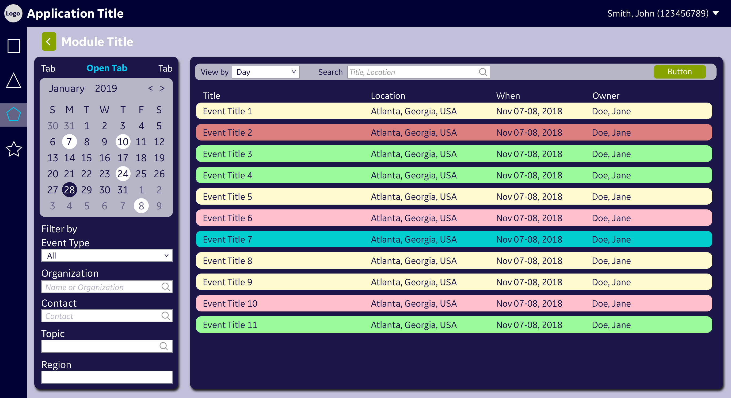Select the star icon in sidebar

(x=14, y=149)
